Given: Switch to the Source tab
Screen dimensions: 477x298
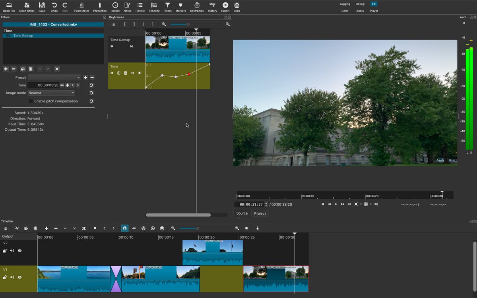Looking at the screenshot, I should tap(242, 213).
